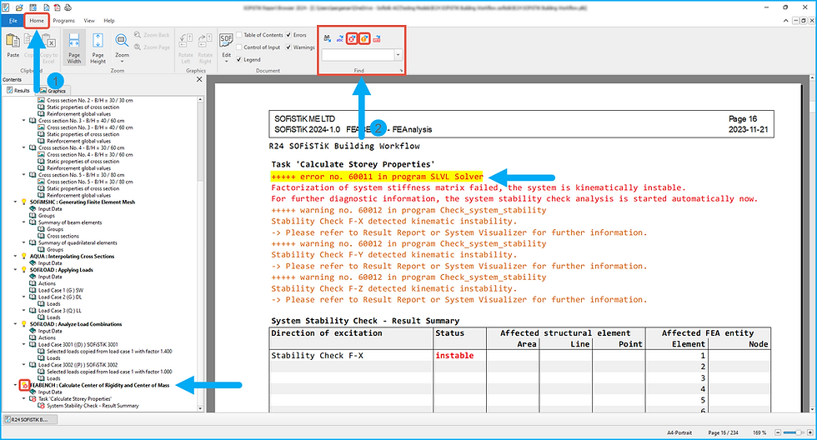The image size is (817, 440).
Task: Uncheck the Legend checkbox
Action: 239,59
